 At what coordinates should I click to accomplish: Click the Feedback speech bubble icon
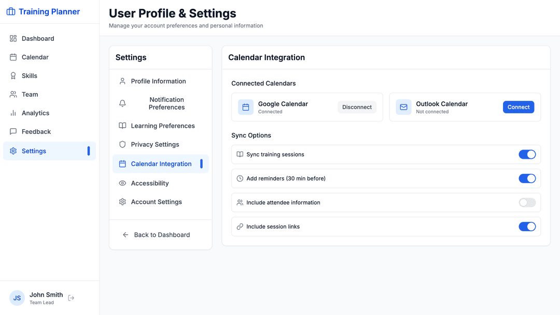tap(12, 131)
